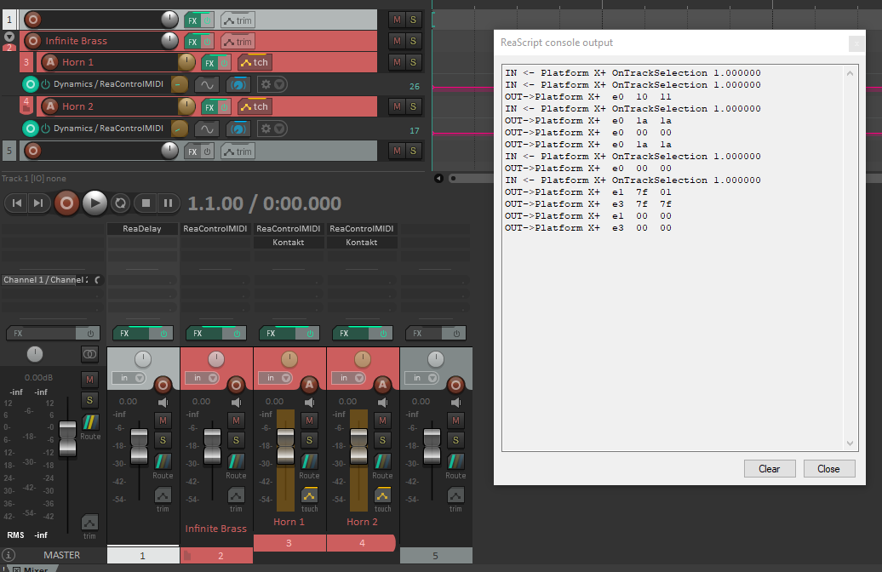Toggle learn/modulation on Horn 2 Dynamics lane
This screenshot has height=572, width=882.
238,129
